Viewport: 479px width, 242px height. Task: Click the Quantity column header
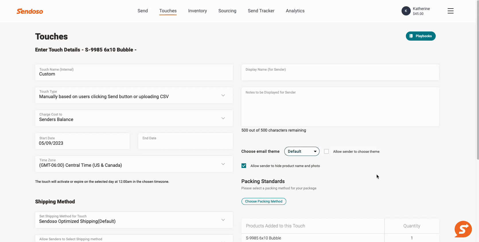[x=412, y=226]
